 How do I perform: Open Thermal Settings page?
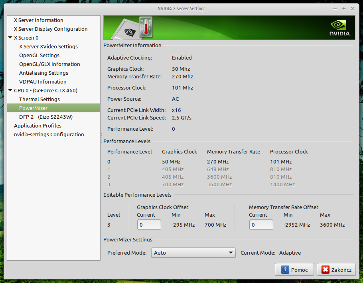coord(39,99)
